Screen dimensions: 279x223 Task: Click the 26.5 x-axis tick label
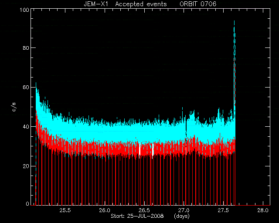pyautogui.click(x=144, y=210)
